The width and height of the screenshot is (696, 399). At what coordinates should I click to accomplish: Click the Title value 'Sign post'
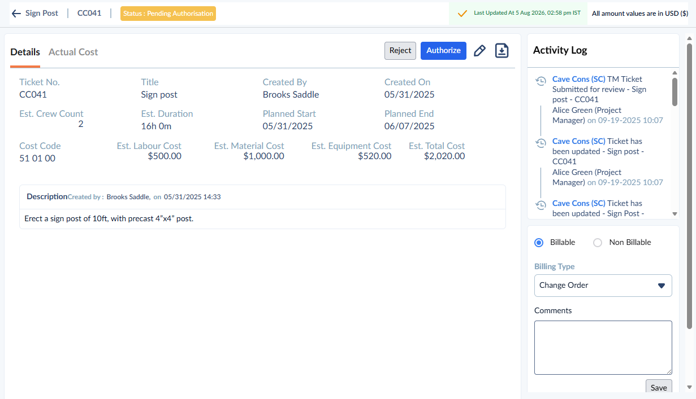(159, 95)
